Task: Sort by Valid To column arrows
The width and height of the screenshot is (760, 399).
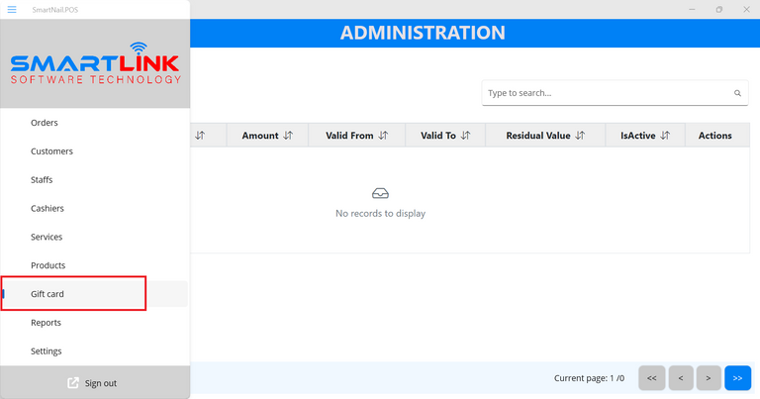Action: (x=465, y=136)
